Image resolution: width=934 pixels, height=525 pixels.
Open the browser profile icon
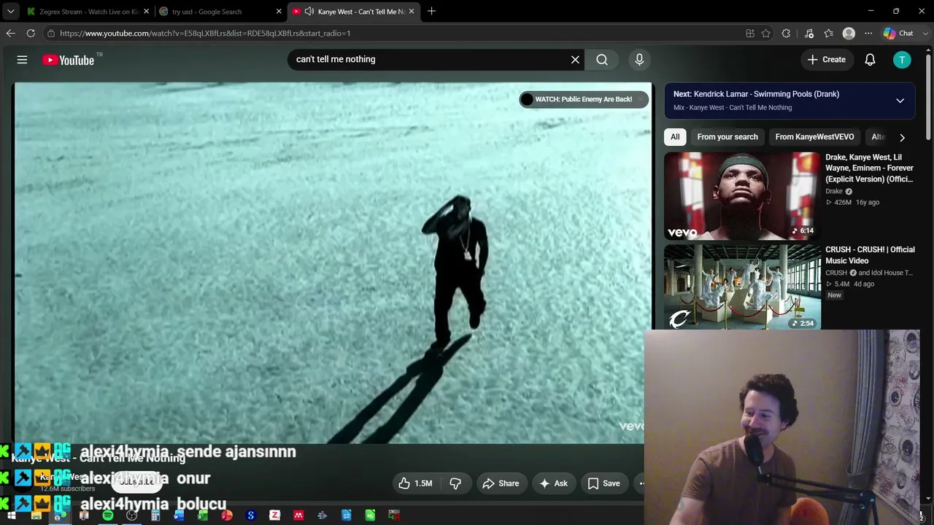click(849, 33)
